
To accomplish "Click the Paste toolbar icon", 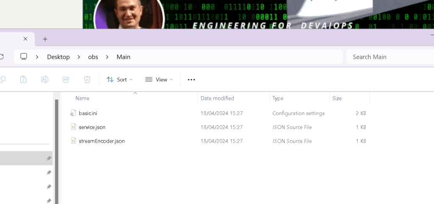I will pyautogui.click(x=23, y=80).
